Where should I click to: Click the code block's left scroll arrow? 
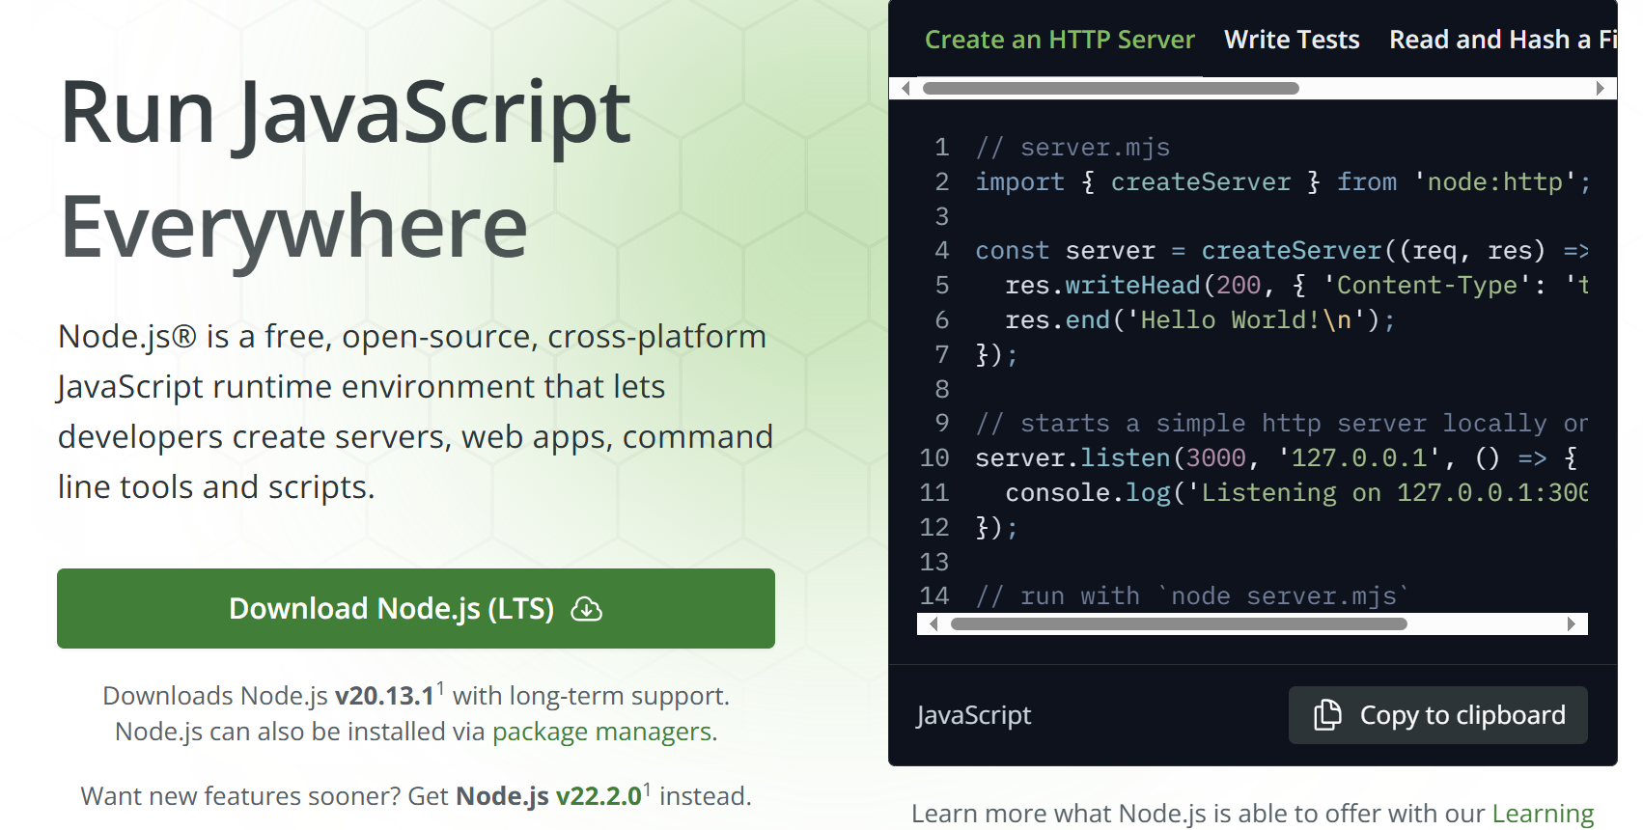point(933,624)
